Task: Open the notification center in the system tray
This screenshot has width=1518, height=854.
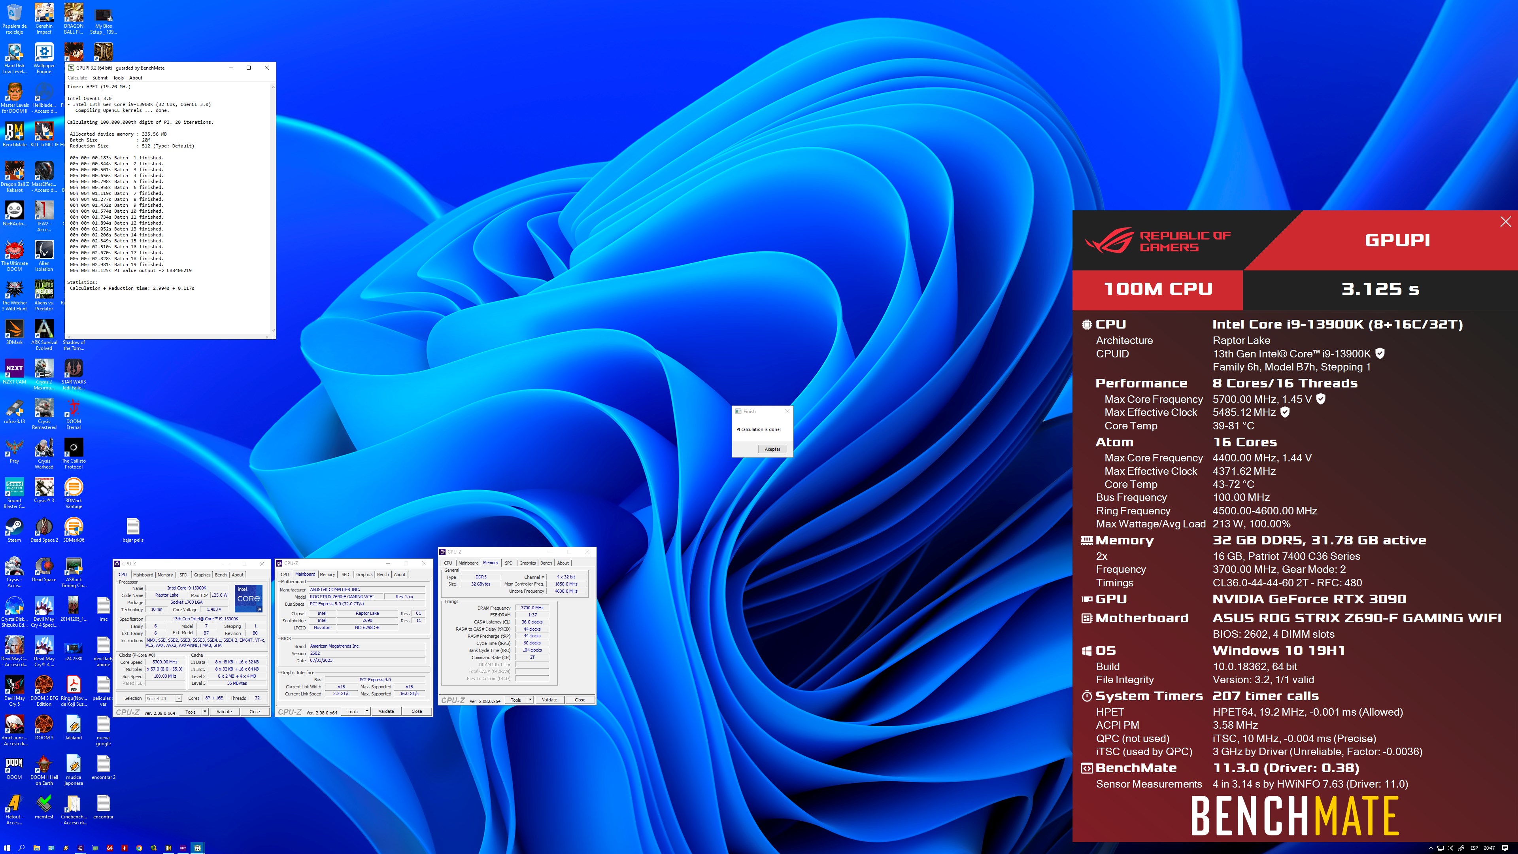Action: click(1505, 848)
